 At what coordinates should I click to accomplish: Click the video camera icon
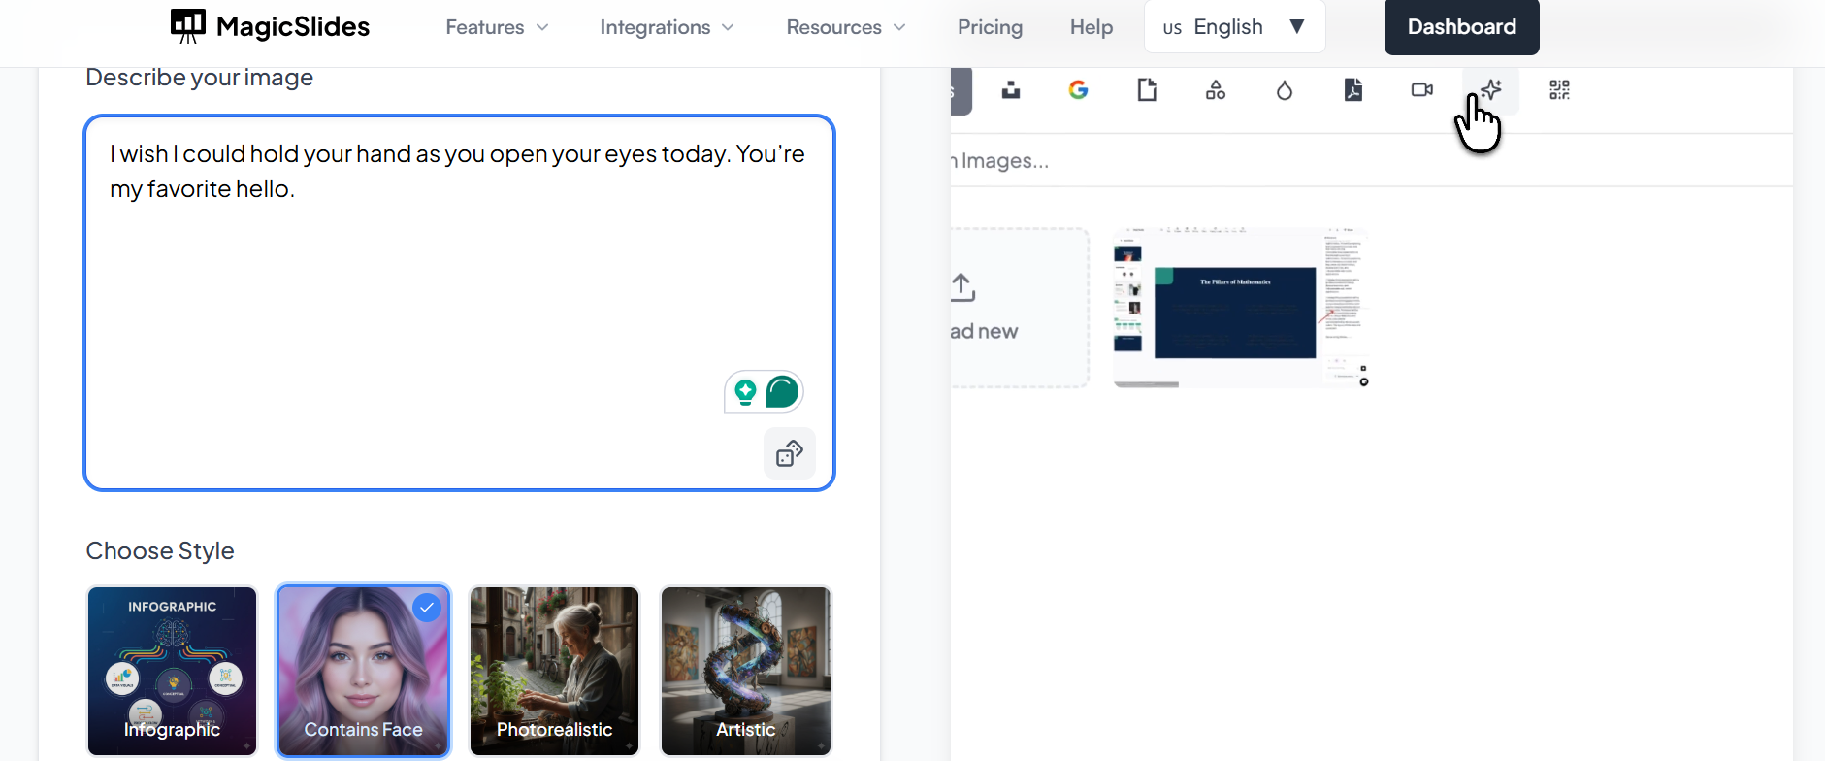coord(1422,90)
